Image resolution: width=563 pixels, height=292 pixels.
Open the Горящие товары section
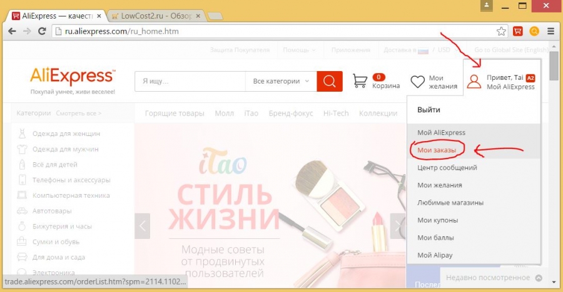pyautogui.click(x=175, y=114)
